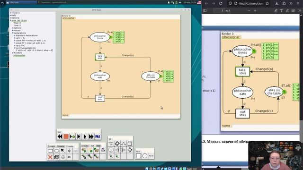Select the bind manually play tool
This screenshot has width=303, height=170.
72,136
